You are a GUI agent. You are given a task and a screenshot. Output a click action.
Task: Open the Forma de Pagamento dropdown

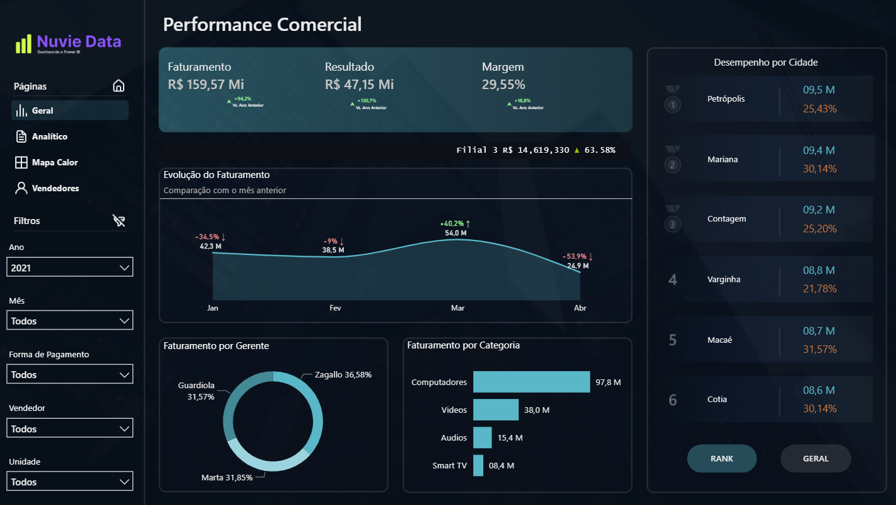point(70,374)
